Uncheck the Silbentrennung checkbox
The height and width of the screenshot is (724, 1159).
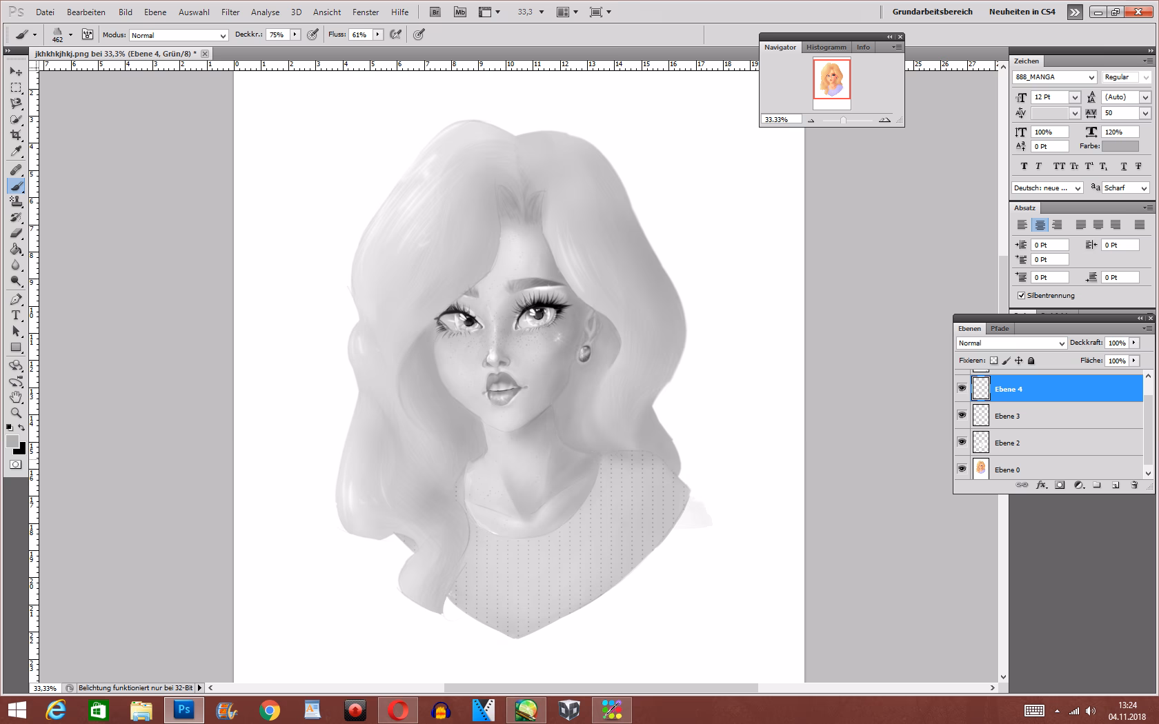pos(1021,296)
